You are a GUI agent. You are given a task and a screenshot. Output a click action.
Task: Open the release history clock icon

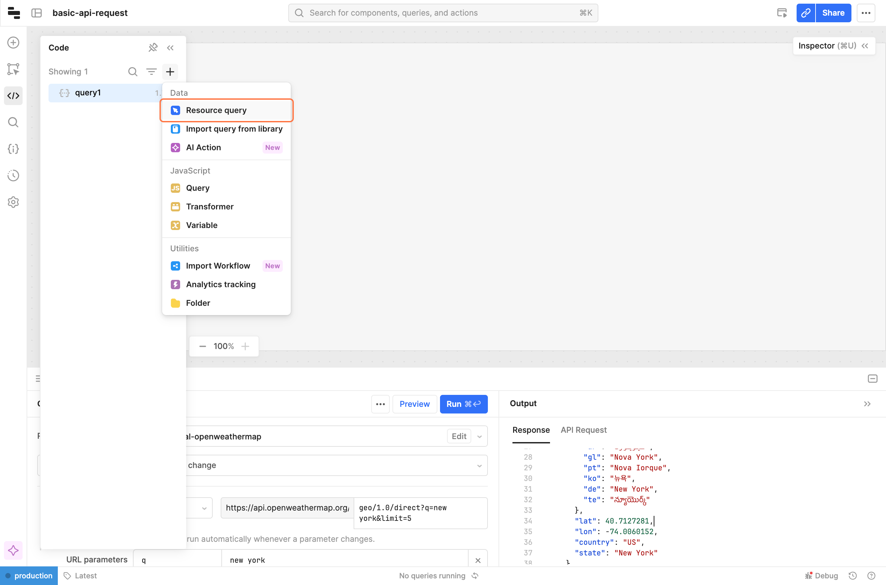tap(13, 175)
